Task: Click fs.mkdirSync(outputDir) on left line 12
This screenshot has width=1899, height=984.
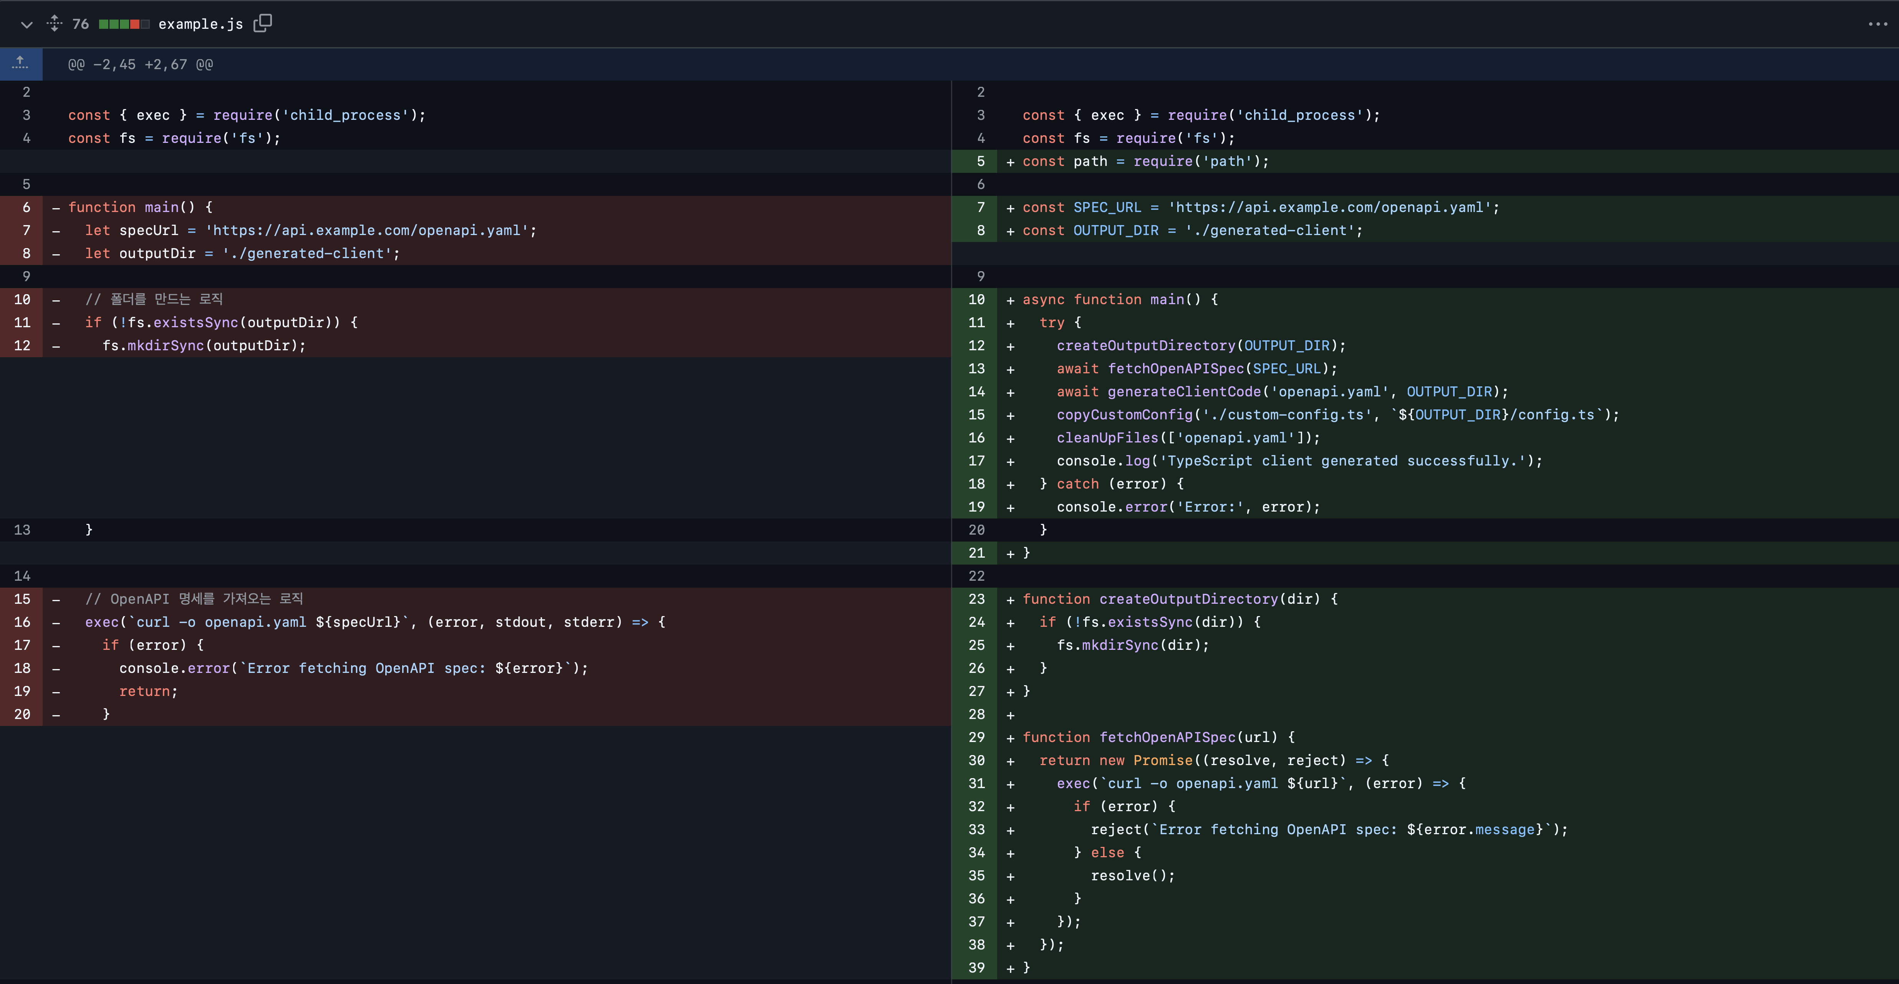Action: point(204,346)
